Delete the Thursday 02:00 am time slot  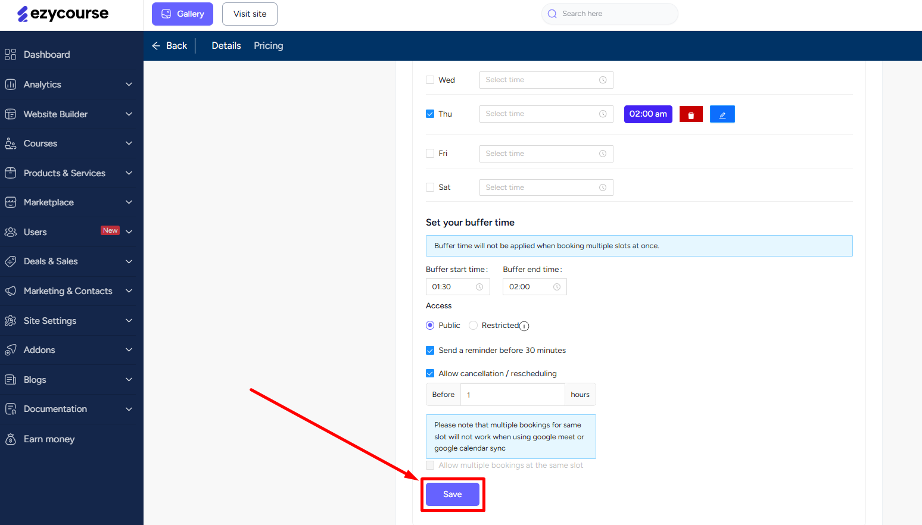(691, 114)
